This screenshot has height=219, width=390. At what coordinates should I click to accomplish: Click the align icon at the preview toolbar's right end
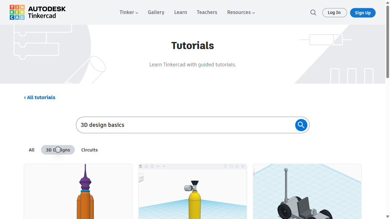(243, 166)
